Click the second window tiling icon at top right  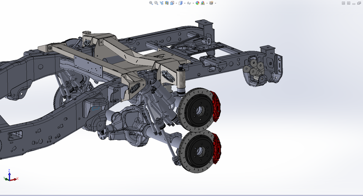pyautogui.click(x=348, y=3)
